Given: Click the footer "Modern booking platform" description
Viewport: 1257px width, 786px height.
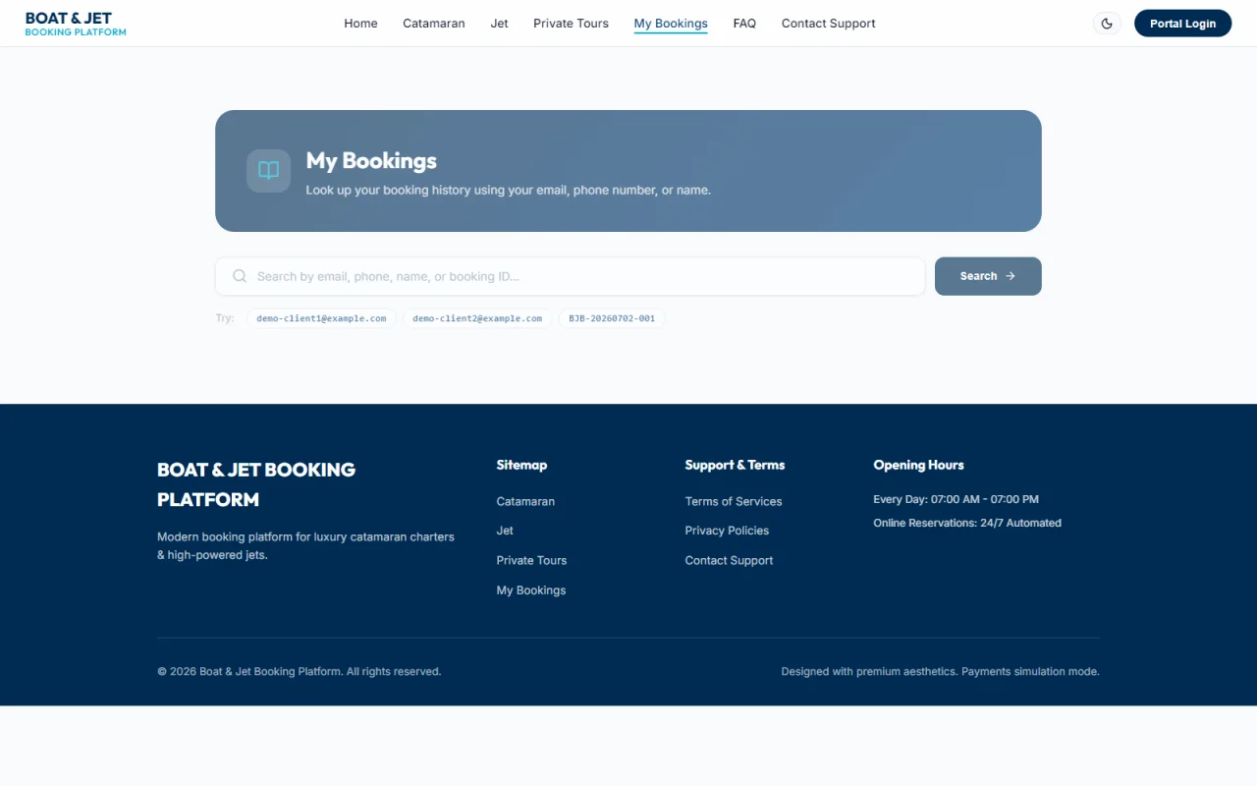Looking at the screenshot, I should click(305, 546).
